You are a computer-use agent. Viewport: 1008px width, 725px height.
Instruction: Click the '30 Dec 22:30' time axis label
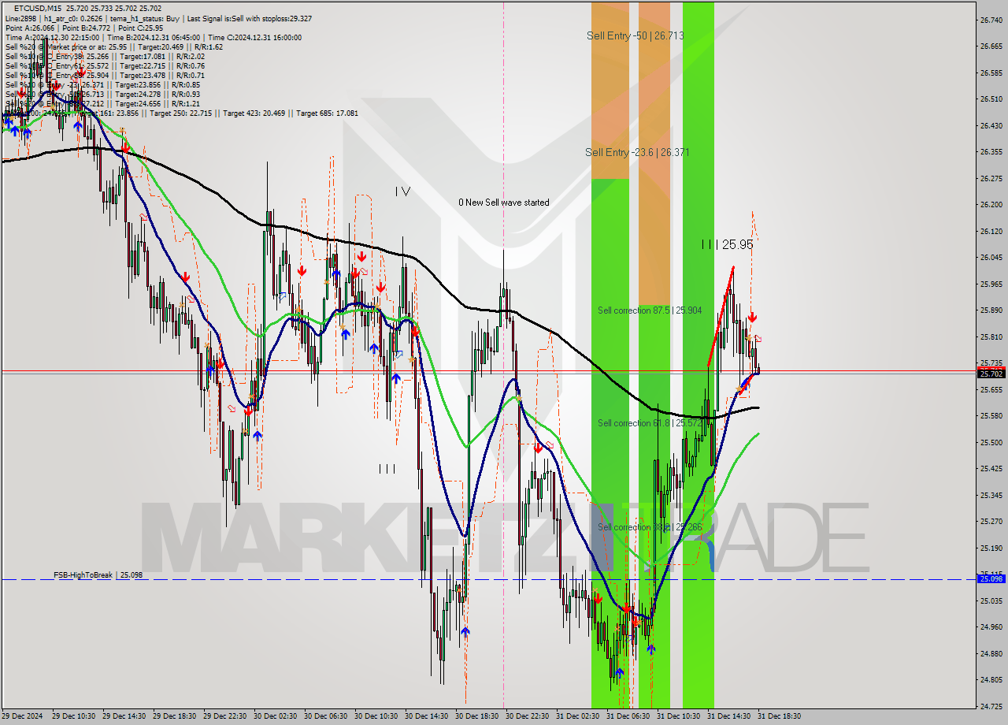(527, 716)
